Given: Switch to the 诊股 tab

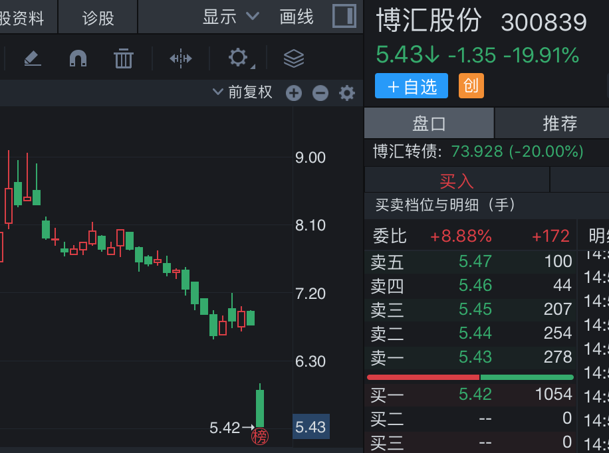Looking at the screenshot, I should [x=98, y=18].
